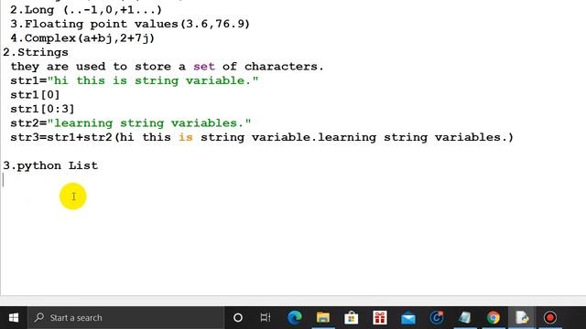Click the '2.Strings' heading line

(x=36, y=52)
